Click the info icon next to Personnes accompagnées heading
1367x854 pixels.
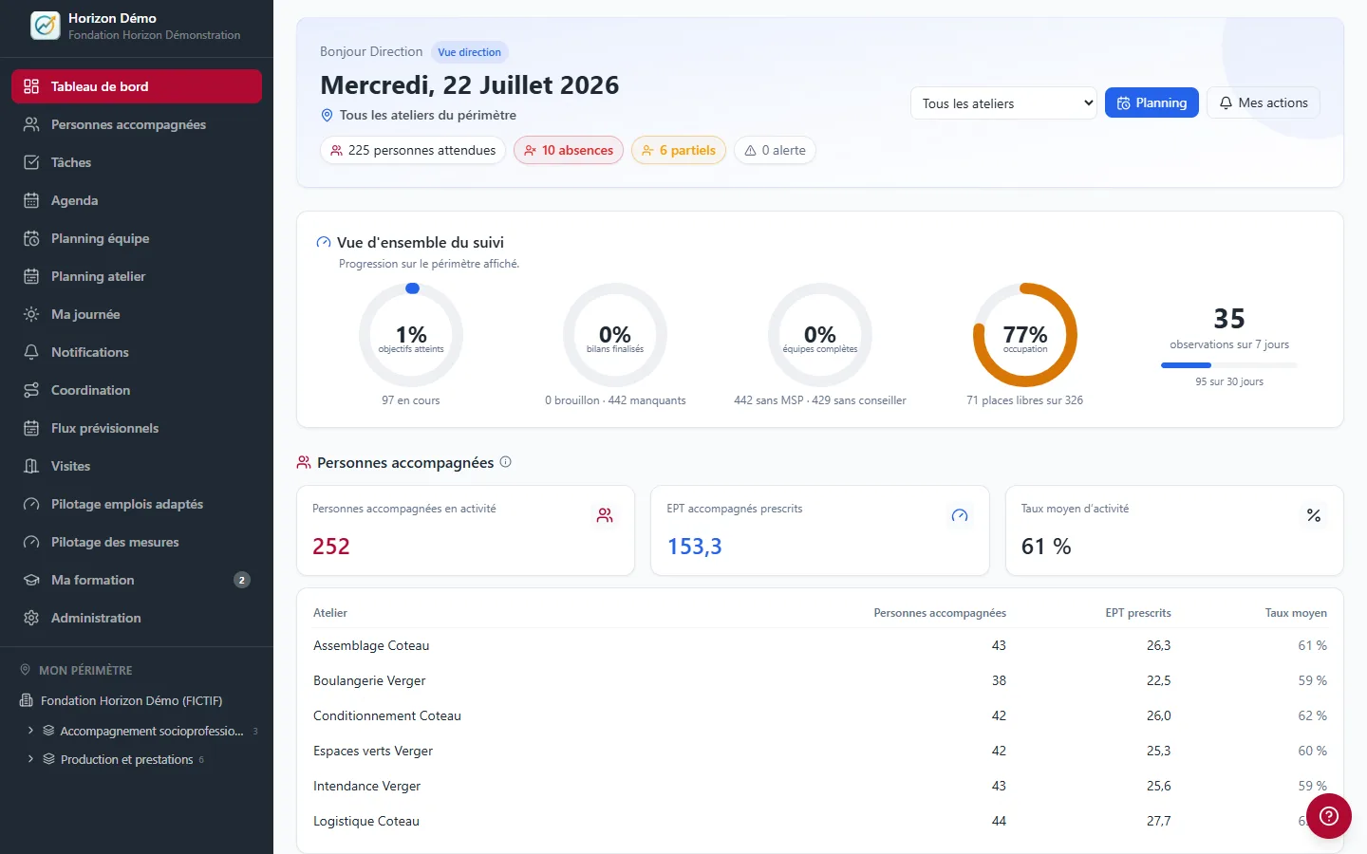505,462
